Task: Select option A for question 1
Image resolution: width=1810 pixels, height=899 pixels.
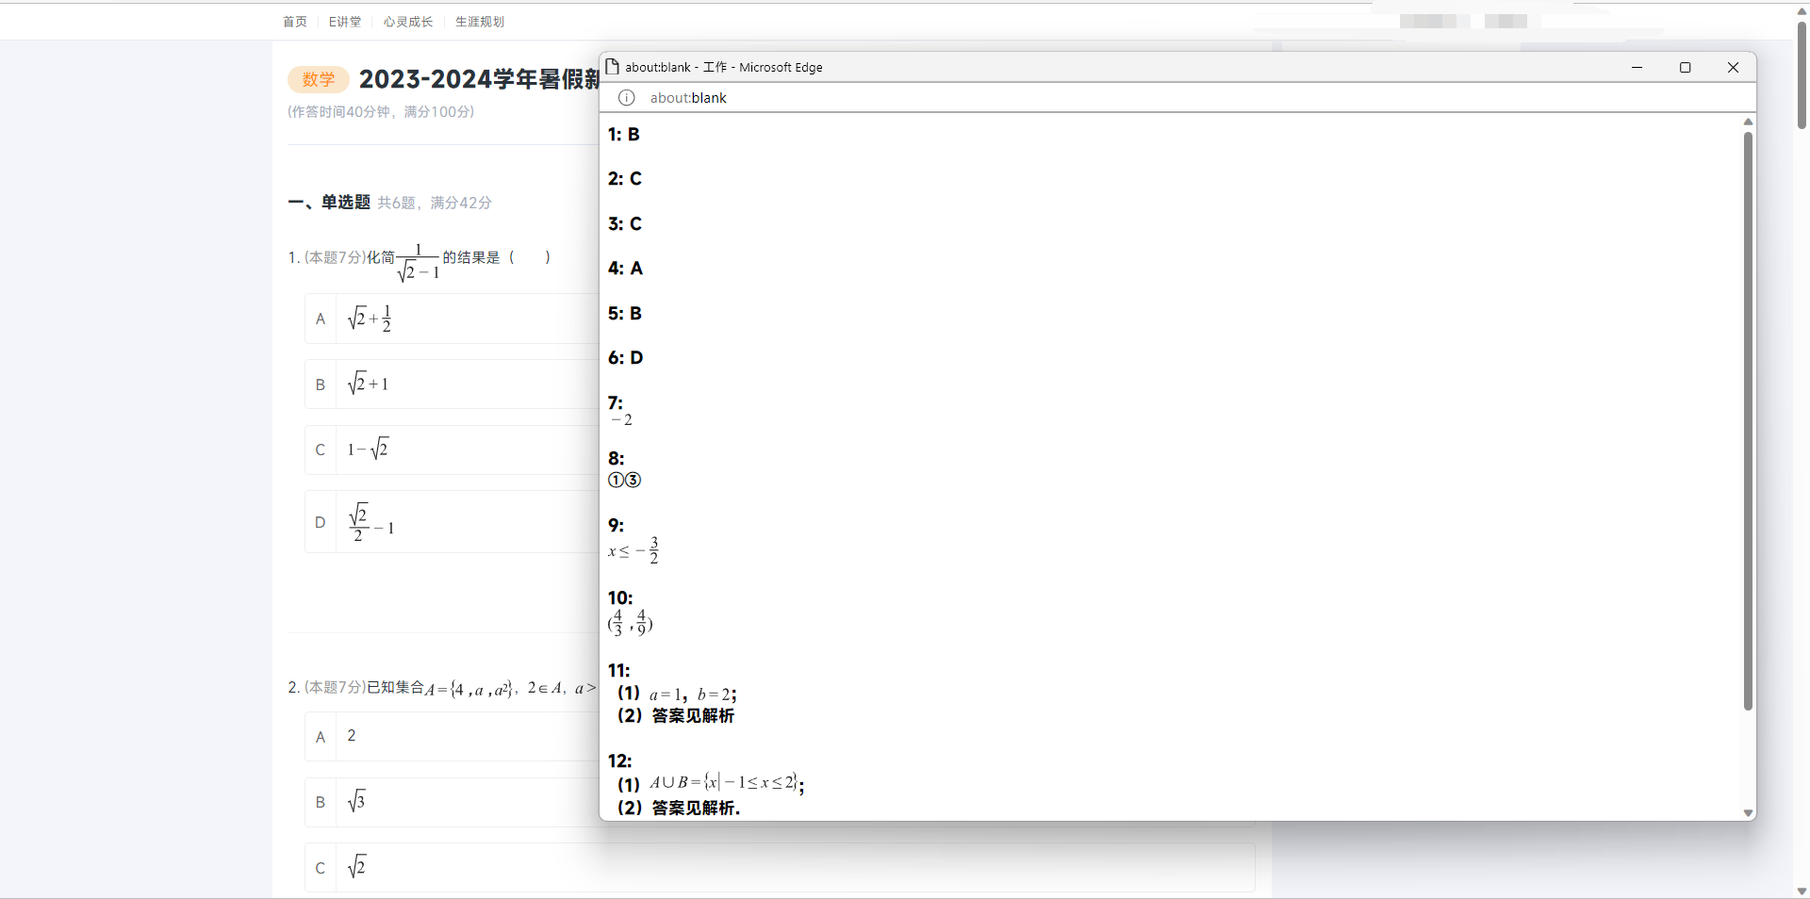Action: point(321,319)
